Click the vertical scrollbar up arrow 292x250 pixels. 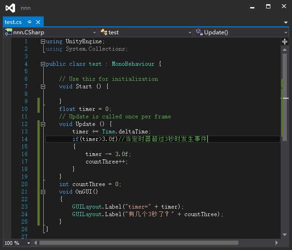(284, 50)
